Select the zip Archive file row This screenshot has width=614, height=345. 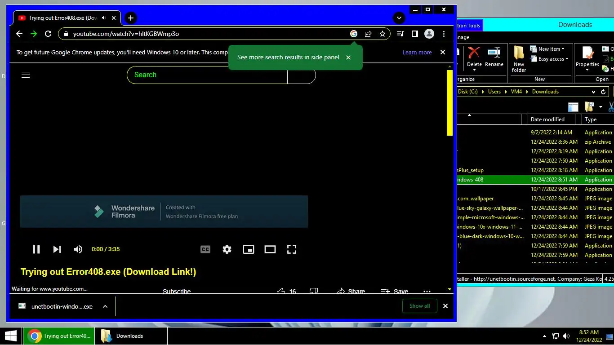(x=535, y=142)
